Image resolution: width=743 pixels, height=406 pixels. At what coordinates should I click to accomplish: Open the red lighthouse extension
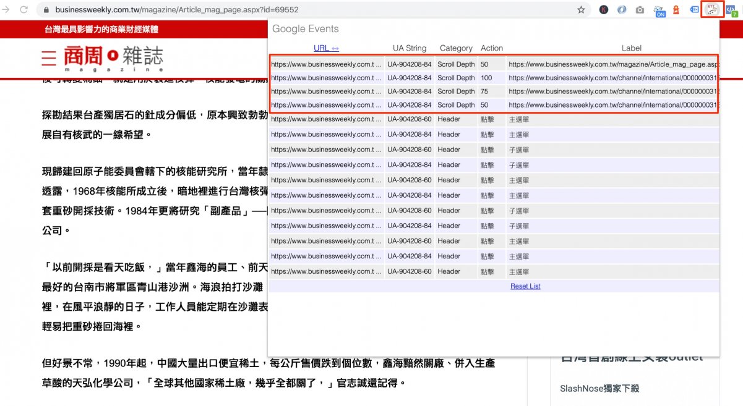[676, 10]
